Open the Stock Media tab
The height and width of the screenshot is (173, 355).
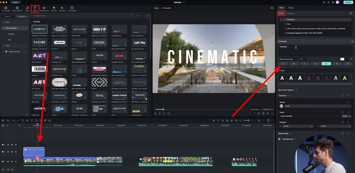click(17, 9)
